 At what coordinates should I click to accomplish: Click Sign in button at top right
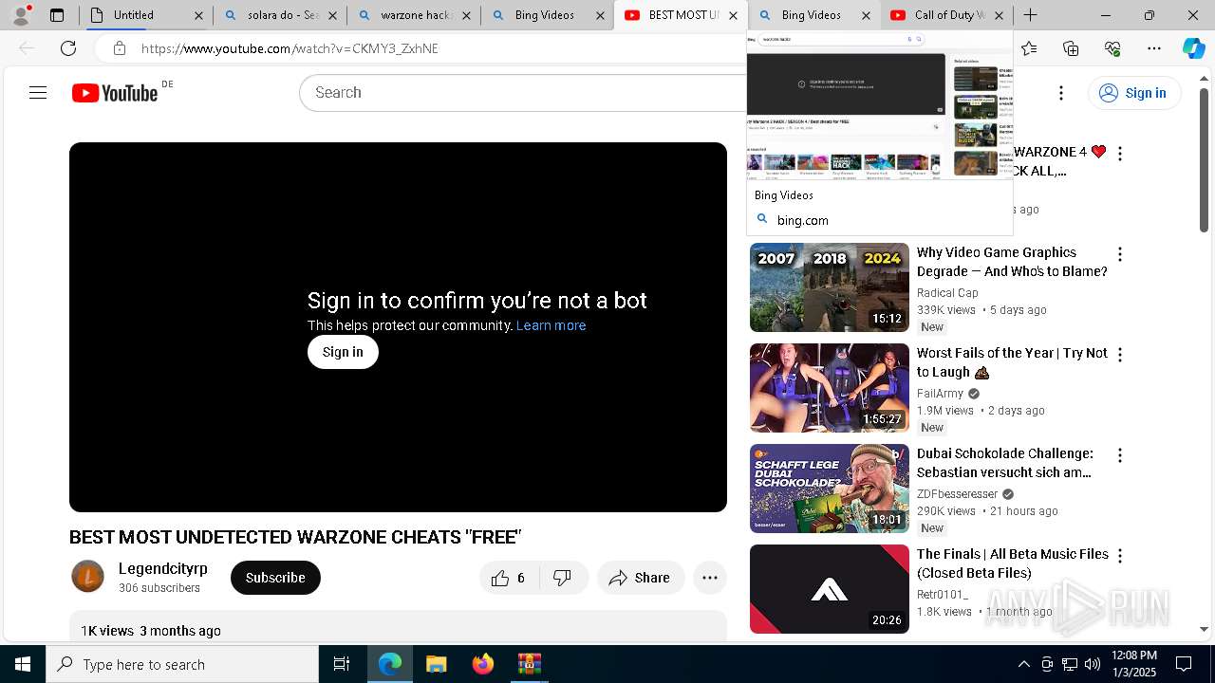click(x=1133, y=92)
